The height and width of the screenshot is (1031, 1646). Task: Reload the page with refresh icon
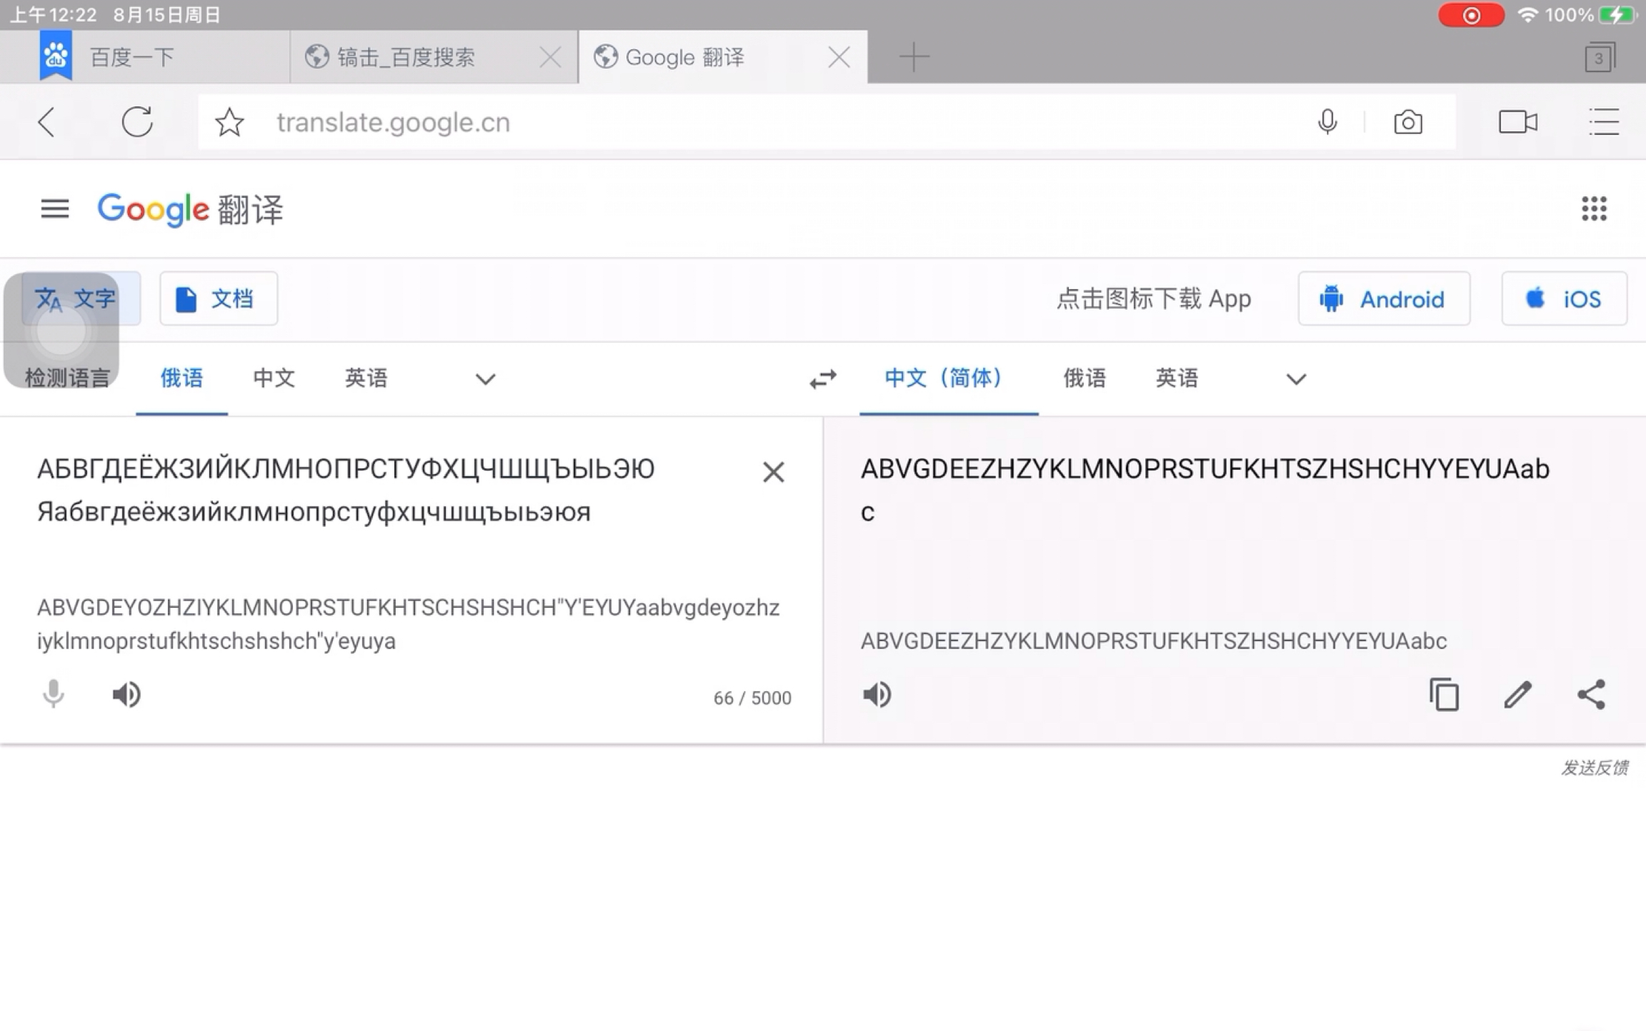137,122
